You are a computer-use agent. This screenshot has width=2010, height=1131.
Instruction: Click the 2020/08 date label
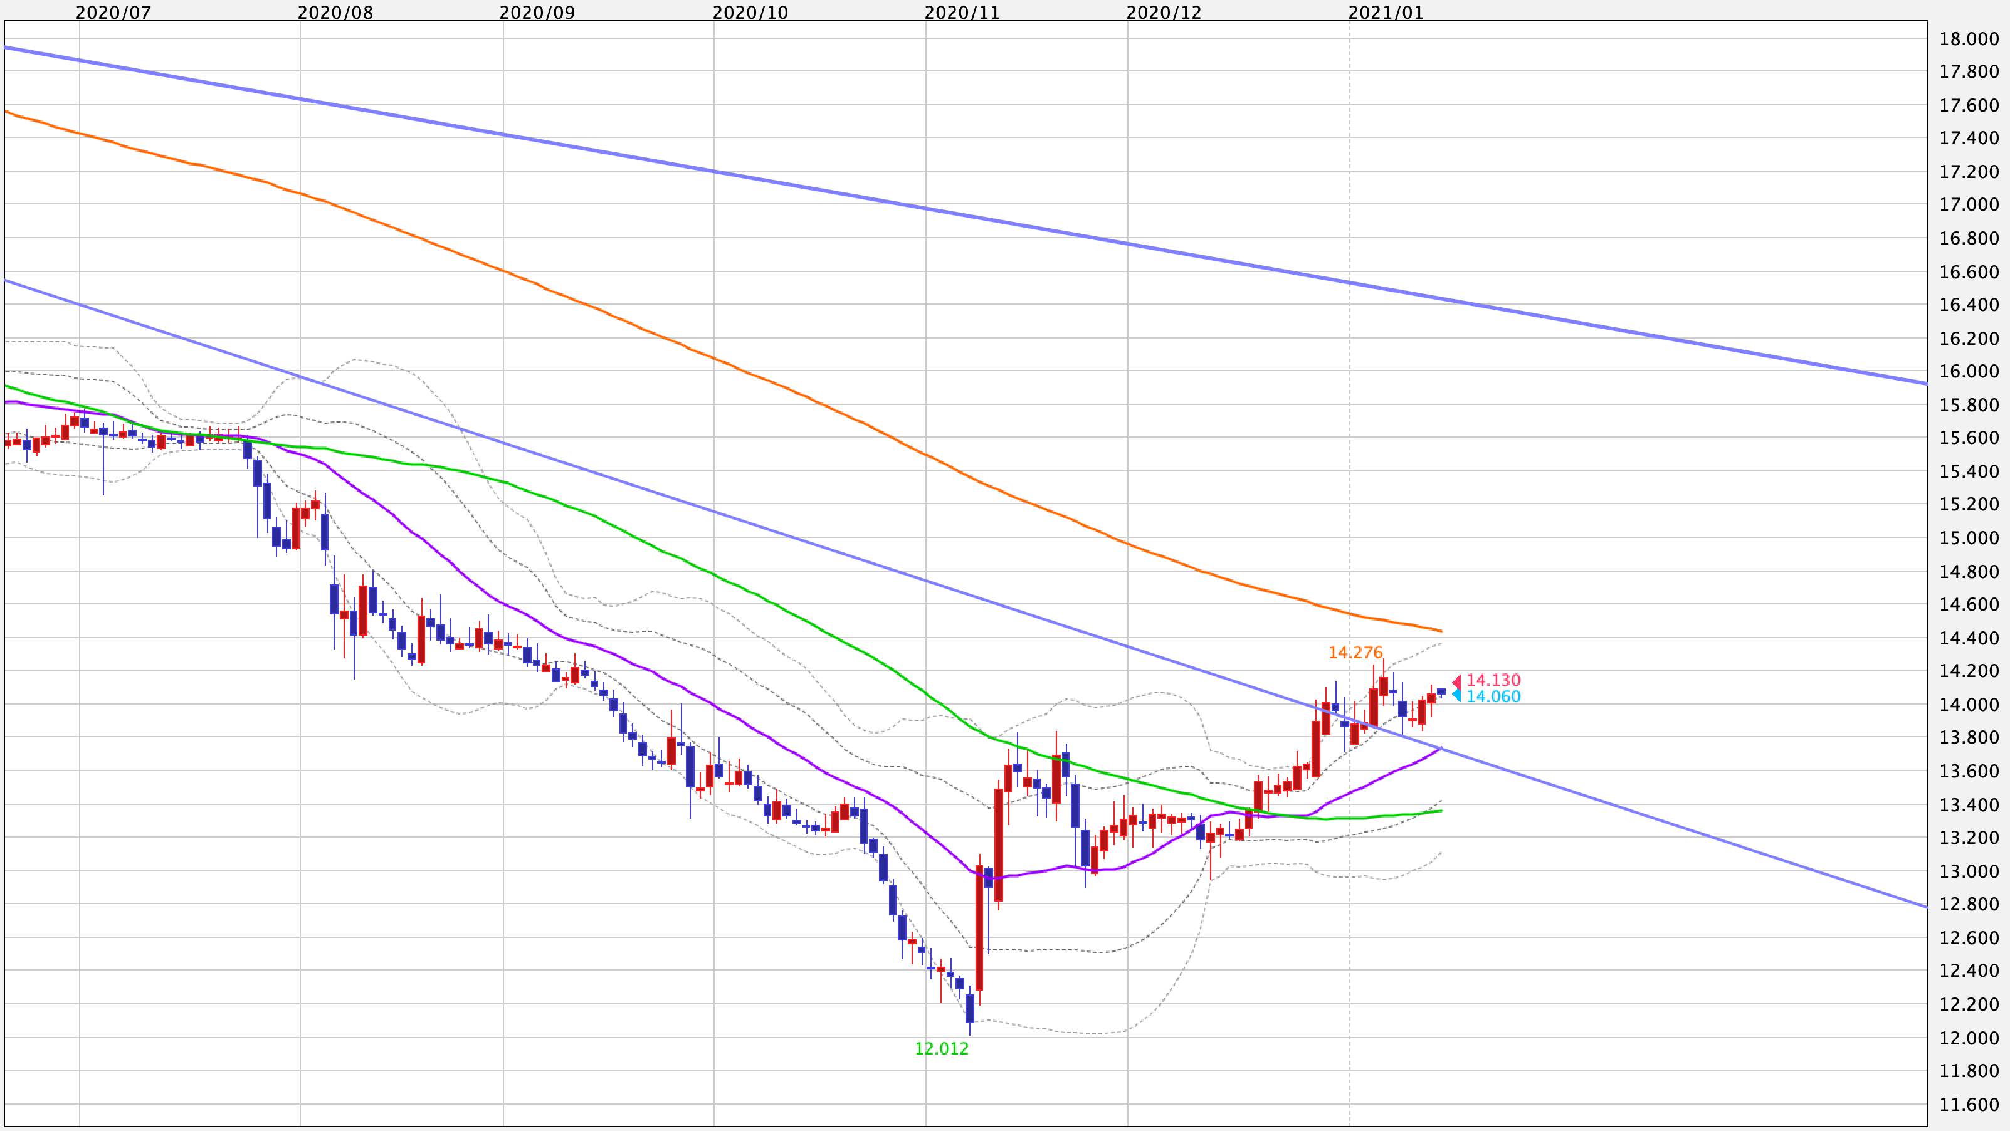[x=335, y=13]
